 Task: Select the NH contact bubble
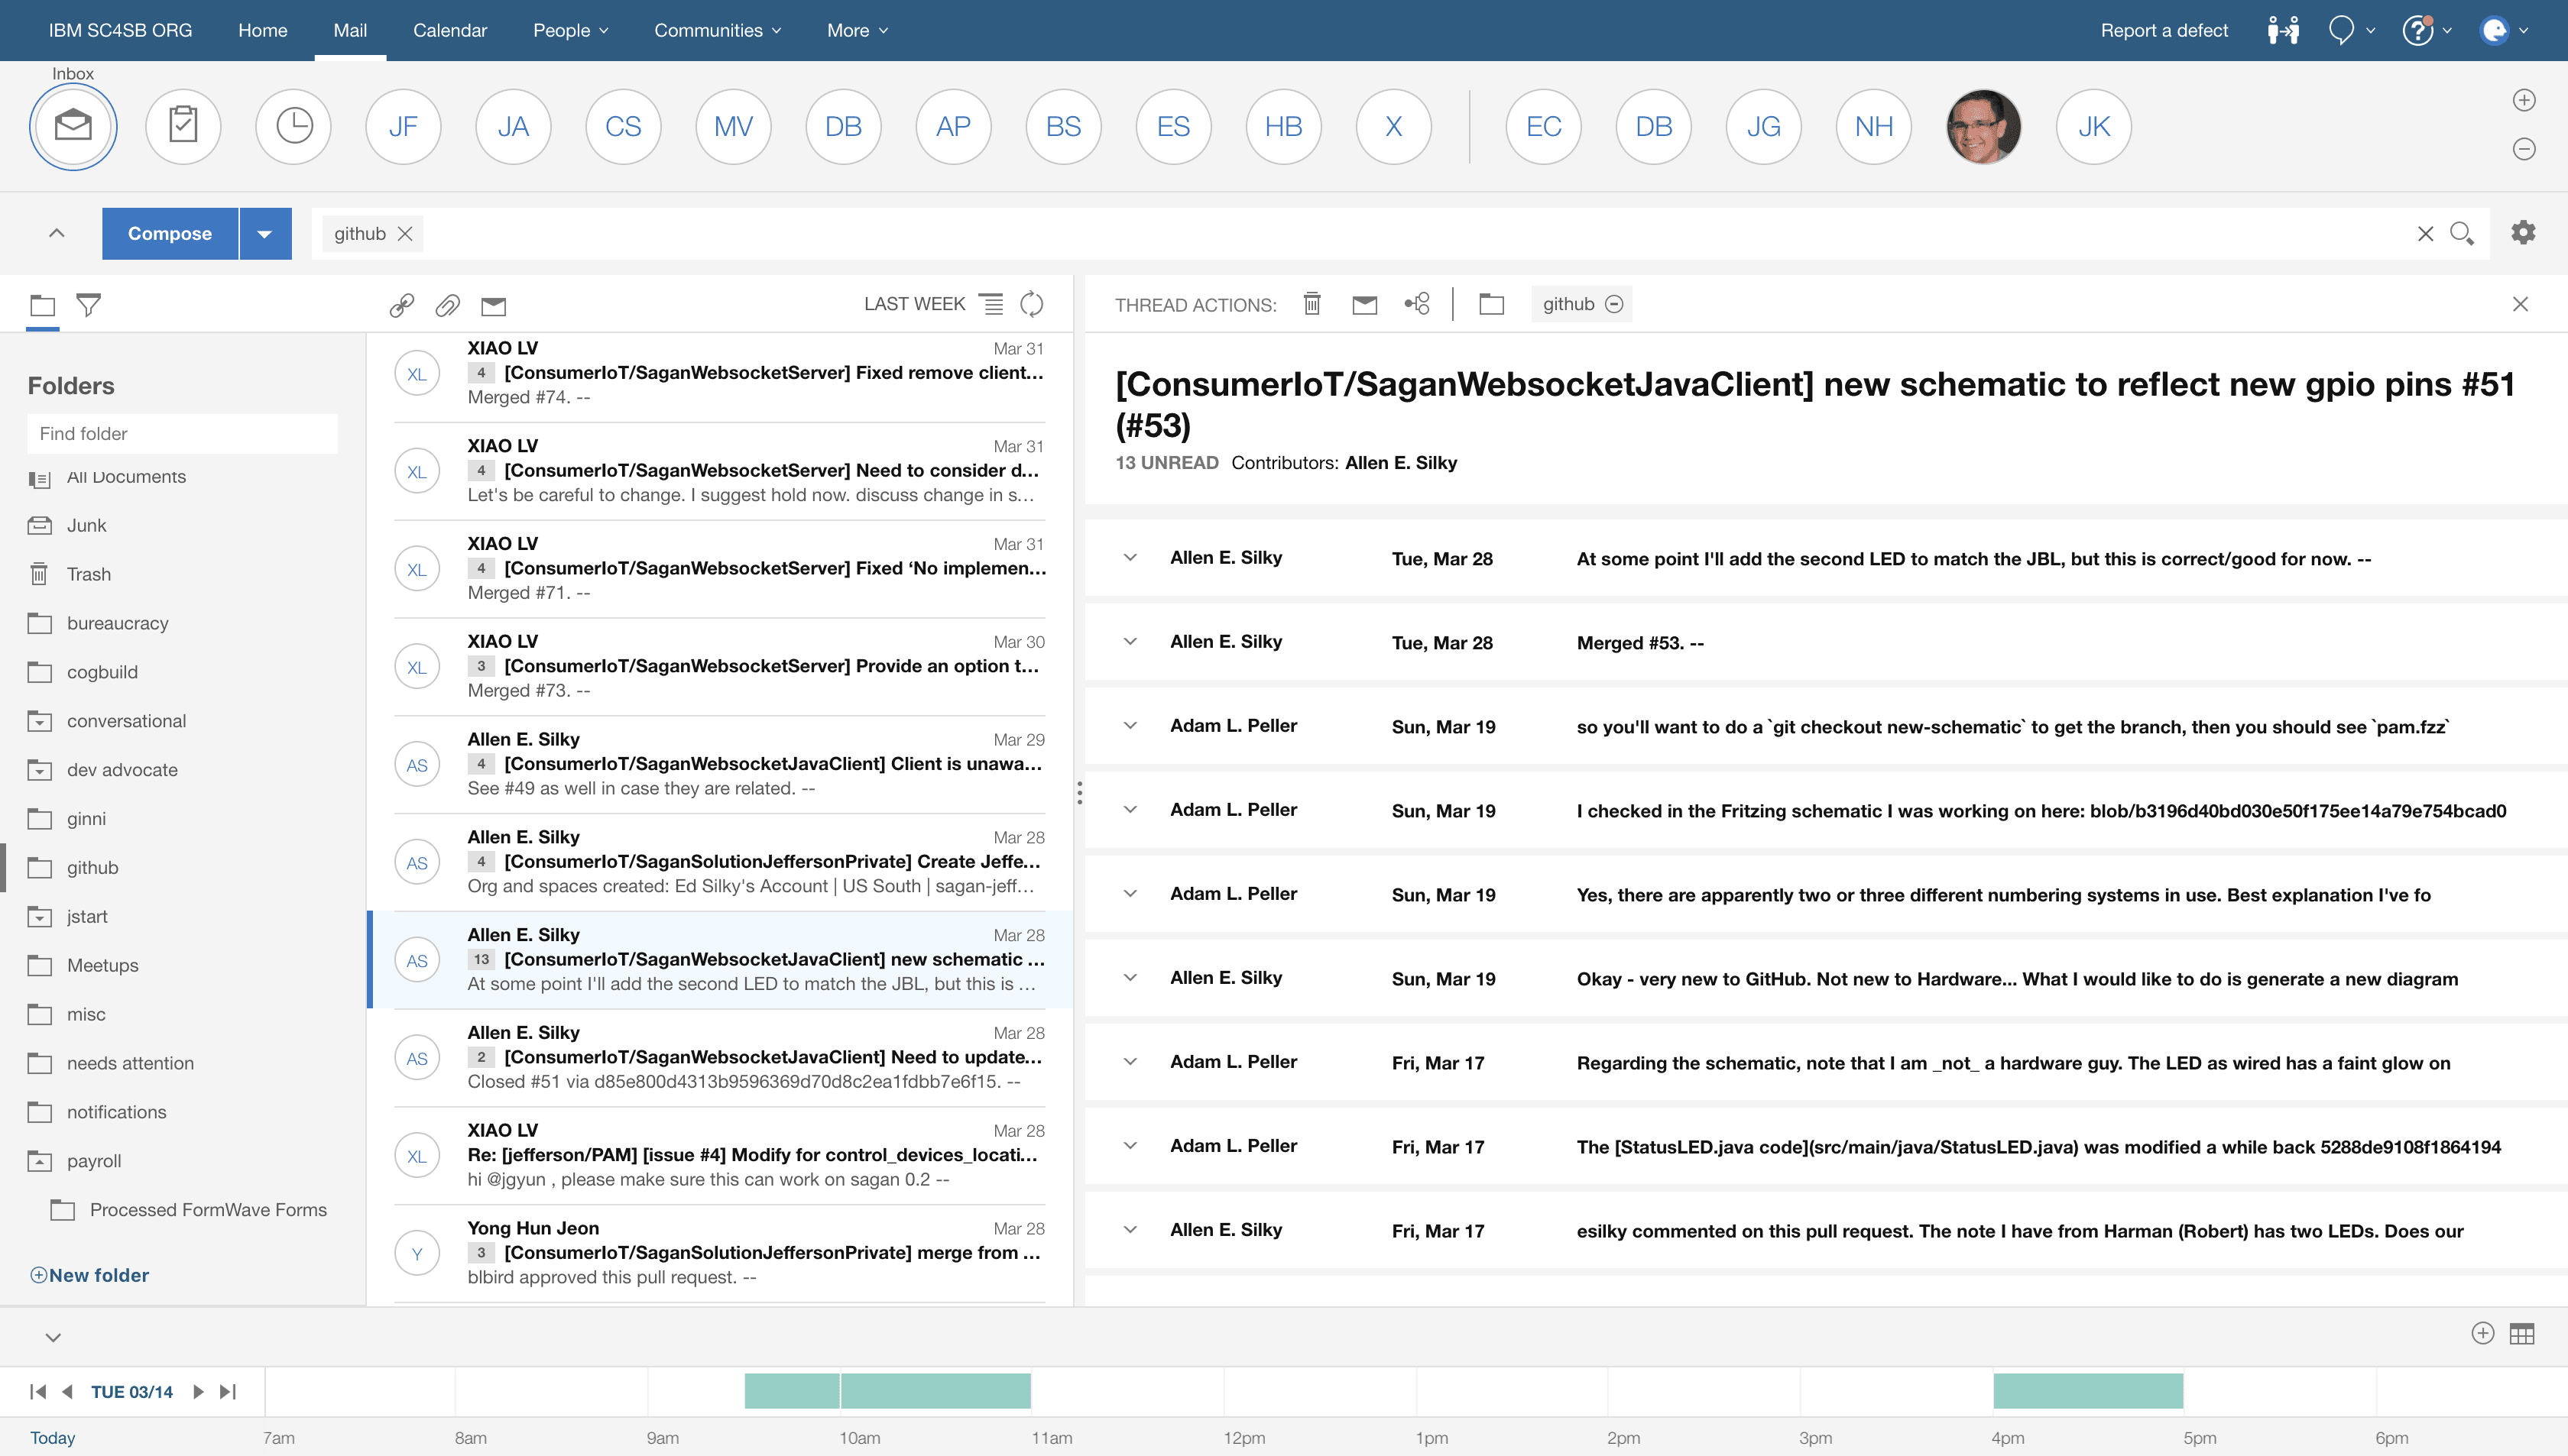pos(1874,127)
